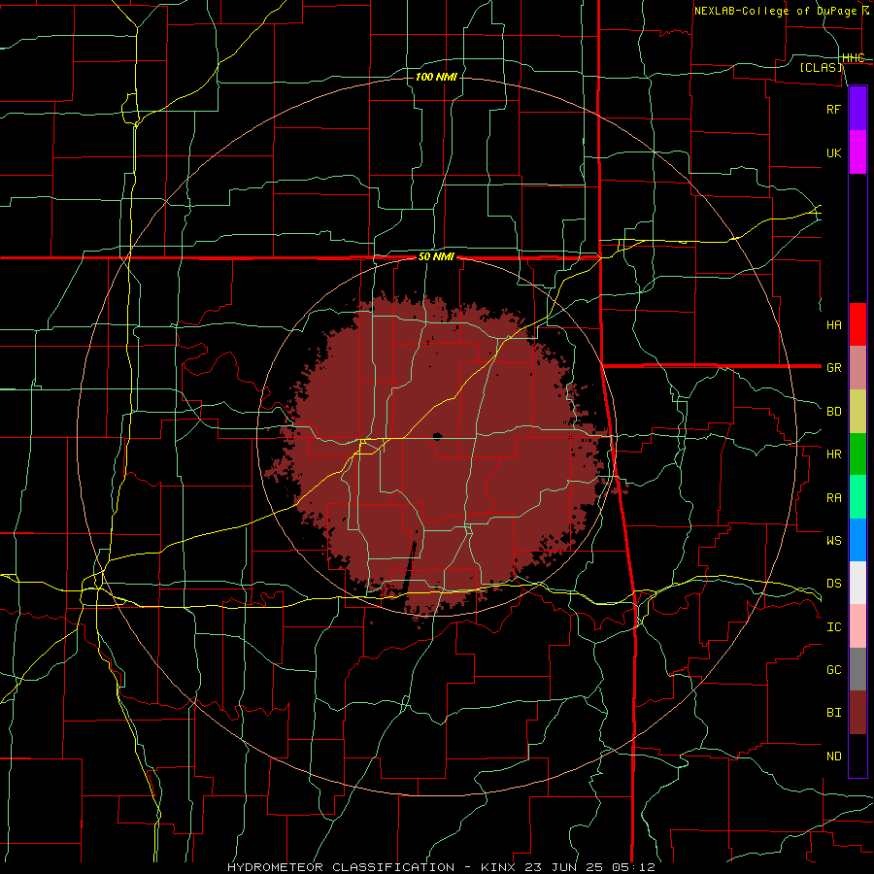Viewport: 874px width, 874px height.
Task: Click the 'HHC' product label
Action: click(854, 58)
